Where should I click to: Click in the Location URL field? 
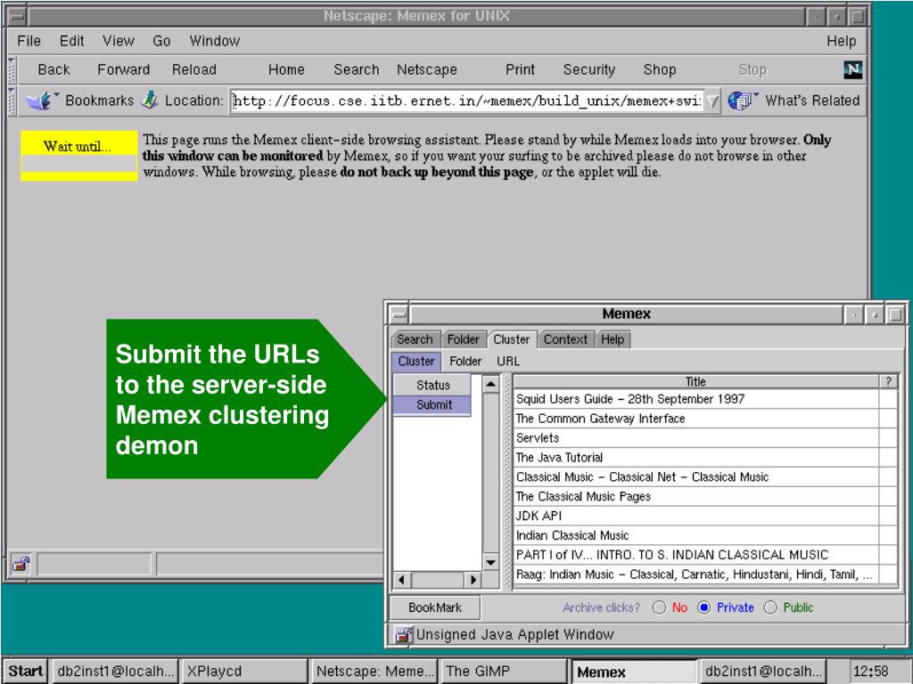click(x=466, y=102)
